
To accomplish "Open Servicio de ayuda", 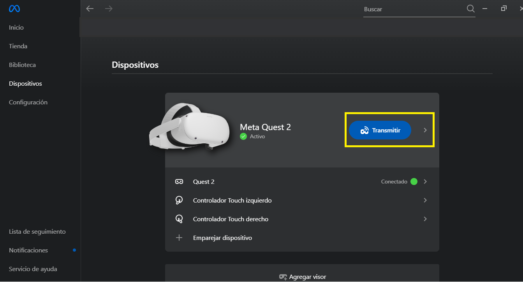I will [x=33, y=269].
